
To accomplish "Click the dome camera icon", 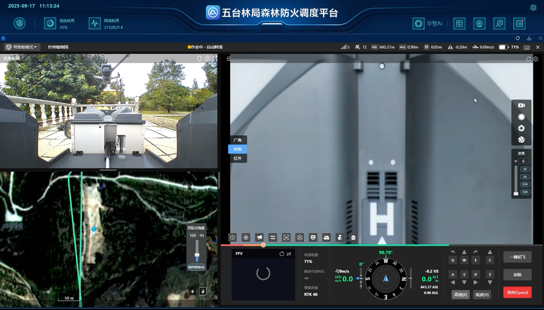I will (313, 238).
